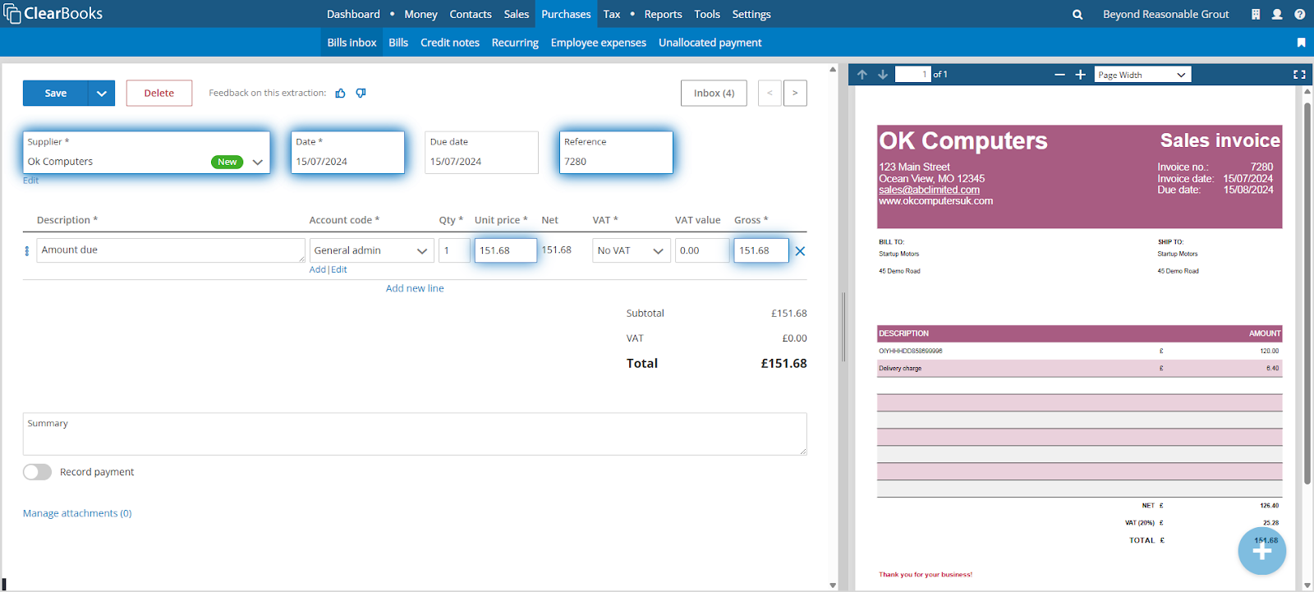Viewport: 1314px width, 592px height.
Task: Go to next bill arrow button
Action: tap(795, 93)
